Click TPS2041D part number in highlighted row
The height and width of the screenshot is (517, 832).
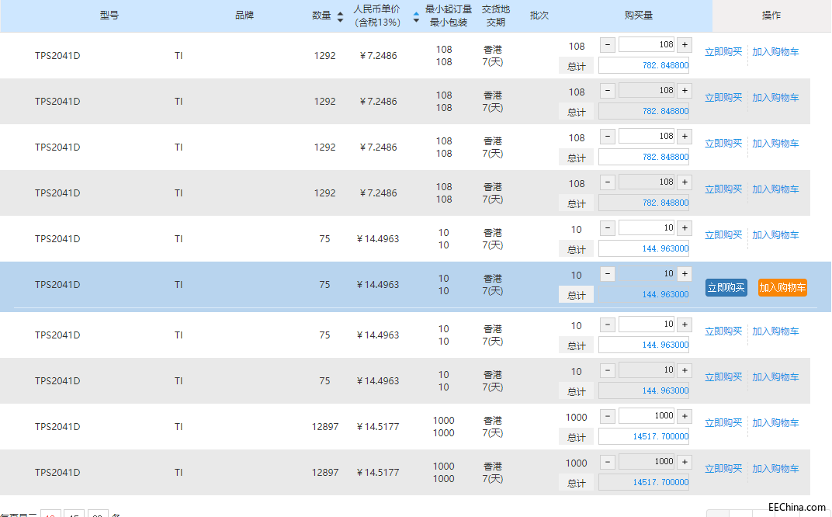[57, 285]
